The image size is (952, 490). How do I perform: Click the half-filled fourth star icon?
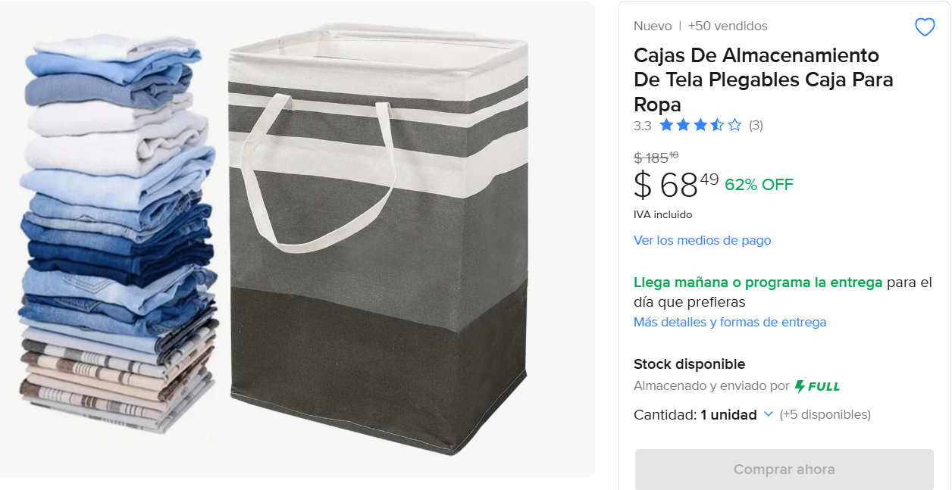[717, 125]
